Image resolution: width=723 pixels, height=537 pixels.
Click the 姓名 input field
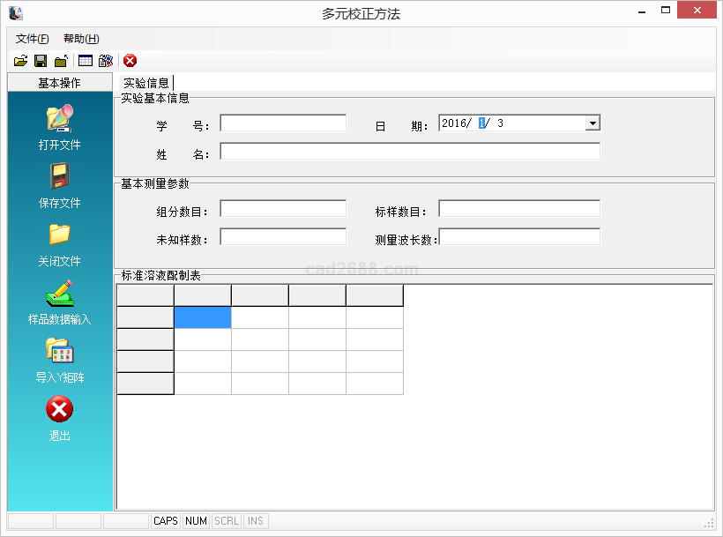click(x=410, y=152)
